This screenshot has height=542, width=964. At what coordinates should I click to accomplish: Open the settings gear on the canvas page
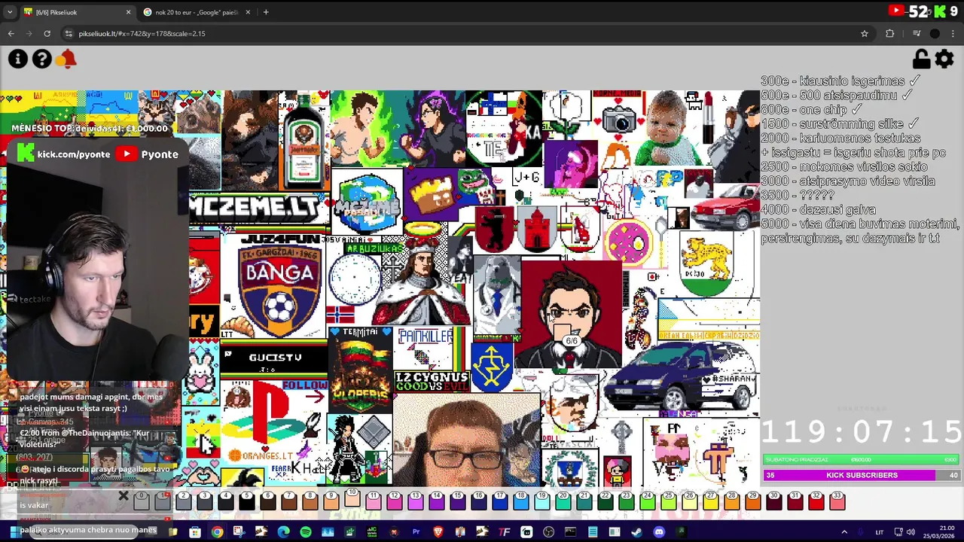click(x=944, y=59)
